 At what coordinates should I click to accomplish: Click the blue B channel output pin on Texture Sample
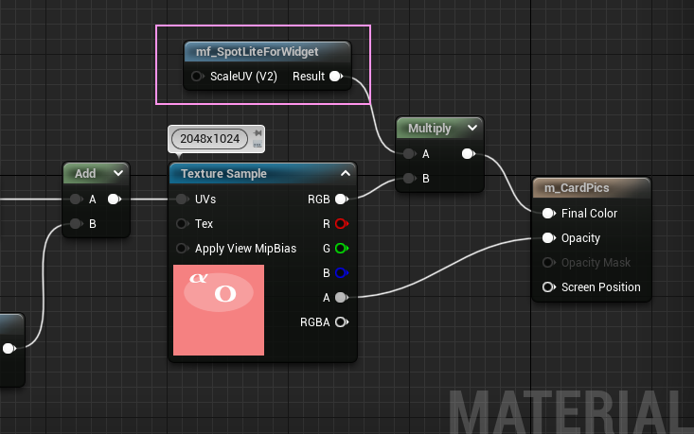pos(342,273)
